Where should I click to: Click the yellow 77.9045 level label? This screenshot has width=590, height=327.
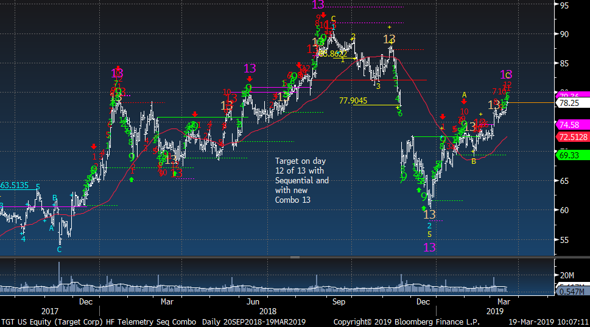(353, 100)
